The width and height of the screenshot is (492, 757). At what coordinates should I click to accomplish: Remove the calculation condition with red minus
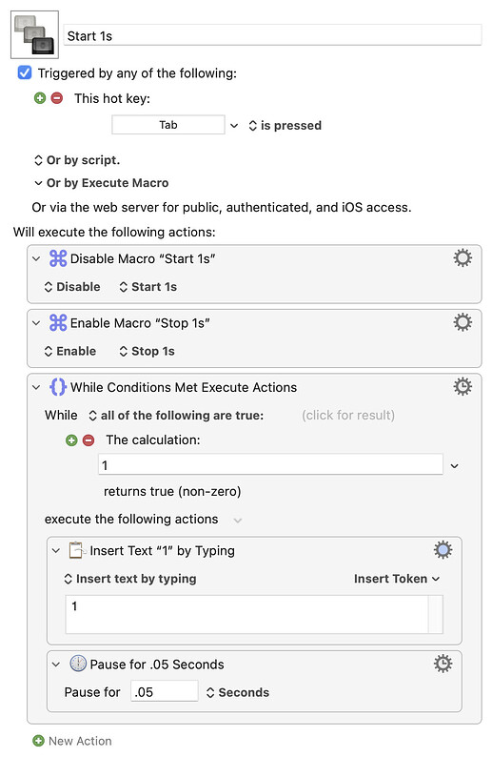point(89,440)
